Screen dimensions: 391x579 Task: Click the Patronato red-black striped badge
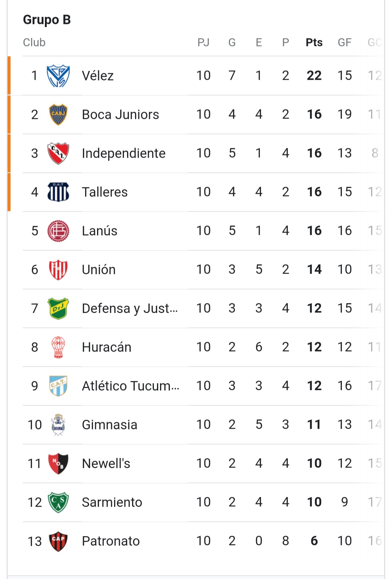coord(58,541)
